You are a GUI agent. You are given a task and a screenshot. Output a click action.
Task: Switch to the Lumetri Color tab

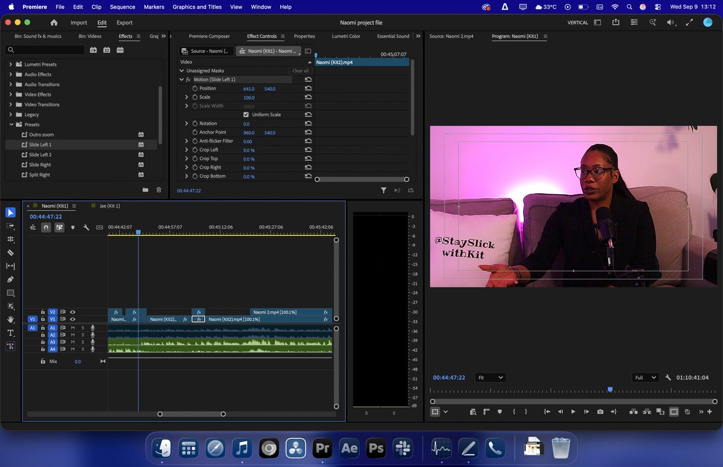pos(346,36)
